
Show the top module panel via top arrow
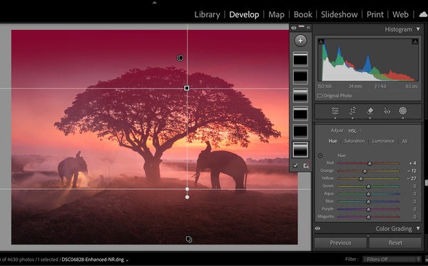click(x=155, y=2)
